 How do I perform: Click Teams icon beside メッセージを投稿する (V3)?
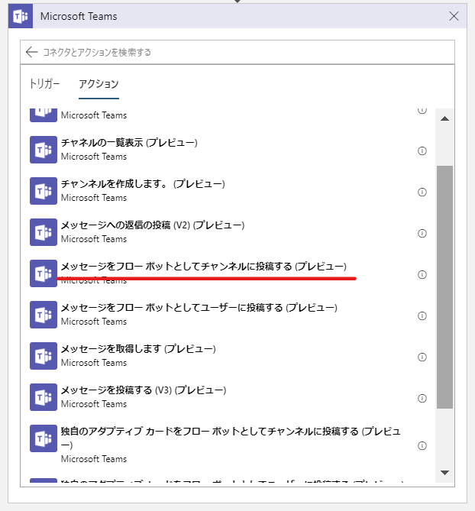tap(44, 397)
